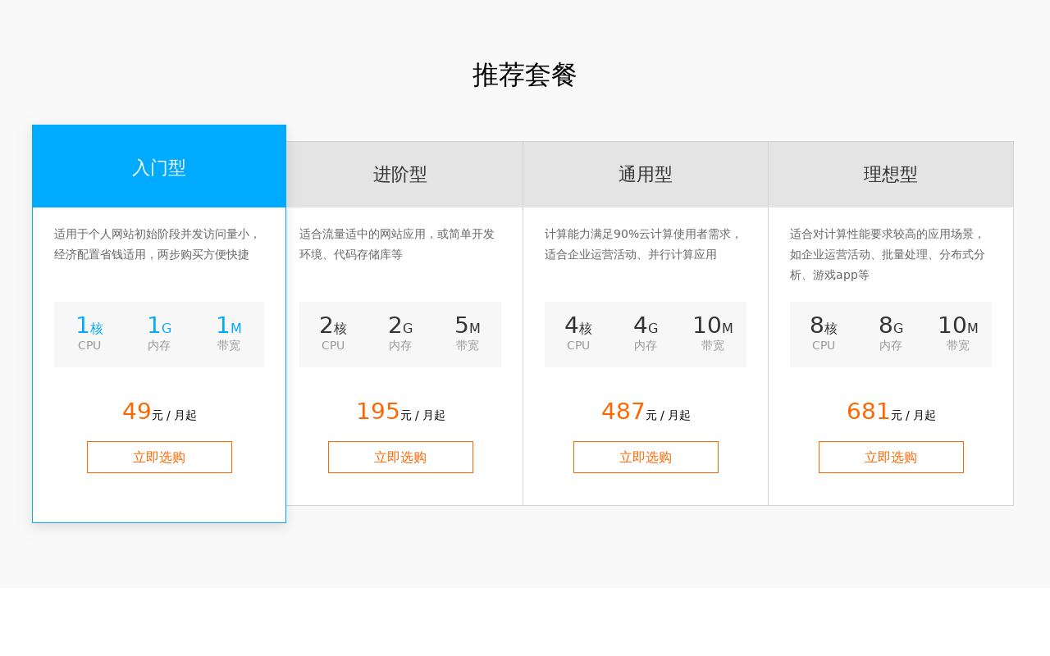Click 立即选购 under the 49元 plan
Image resolution: width=1050 pixels, height=656 pixels.
pos(159,457)
